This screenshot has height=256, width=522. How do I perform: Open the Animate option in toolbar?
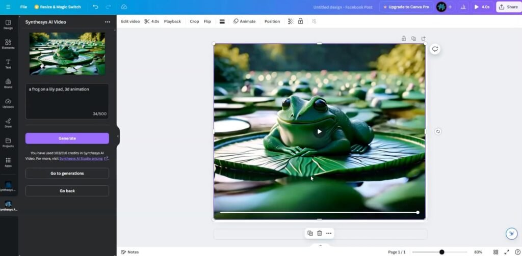click(244, 21)
